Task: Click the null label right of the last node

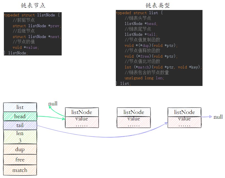Action: click(x=218, y=117)
